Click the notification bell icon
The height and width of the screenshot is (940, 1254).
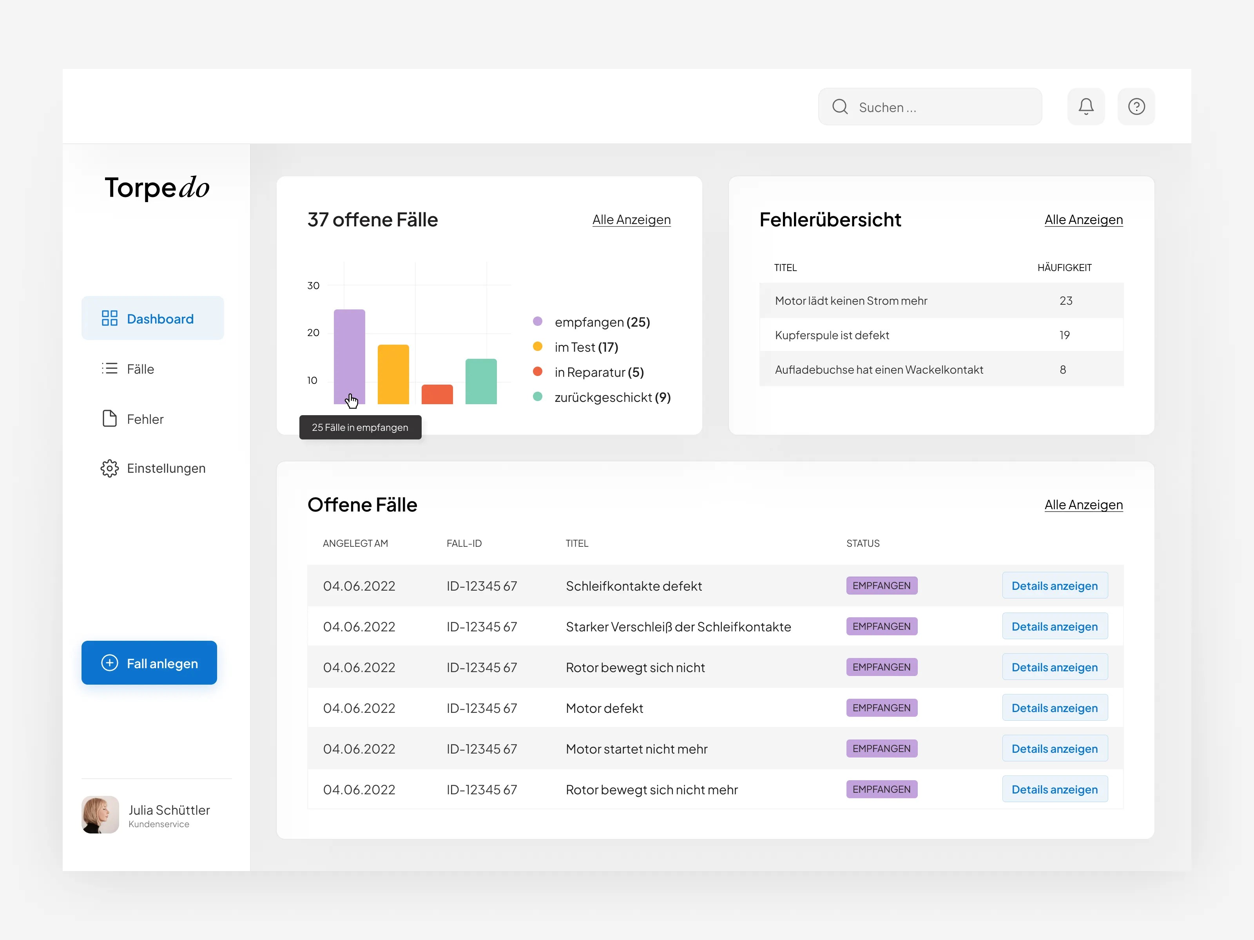click(x=1085, y=106)
